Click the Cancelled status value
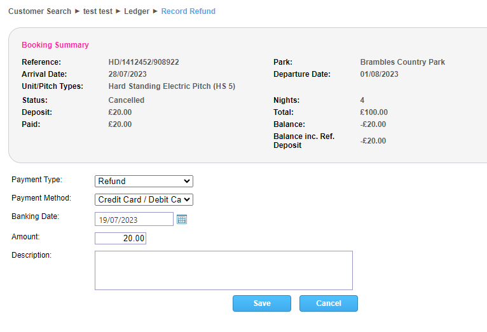Image resolution: width=487 pixels, height=332 pixels. (127, 100)
